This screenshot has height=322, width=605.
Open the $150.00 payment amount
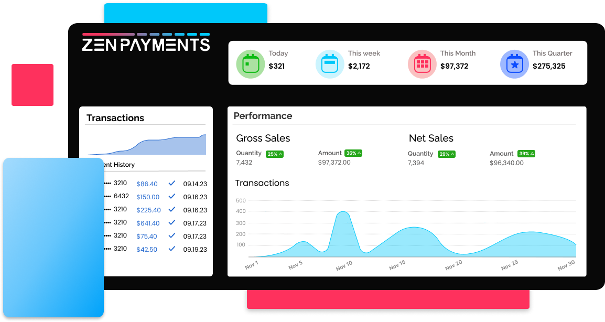[148, 197]
